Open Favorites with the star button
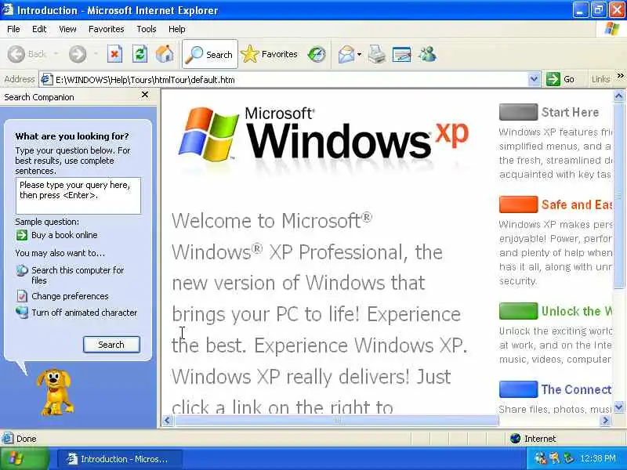627x470 pixels. pos(270,54)
